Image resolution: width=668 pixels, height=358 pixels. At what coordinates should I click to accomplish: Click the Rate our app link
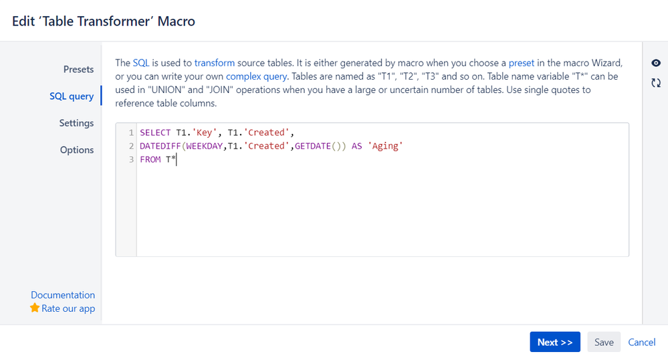(68, 308)
